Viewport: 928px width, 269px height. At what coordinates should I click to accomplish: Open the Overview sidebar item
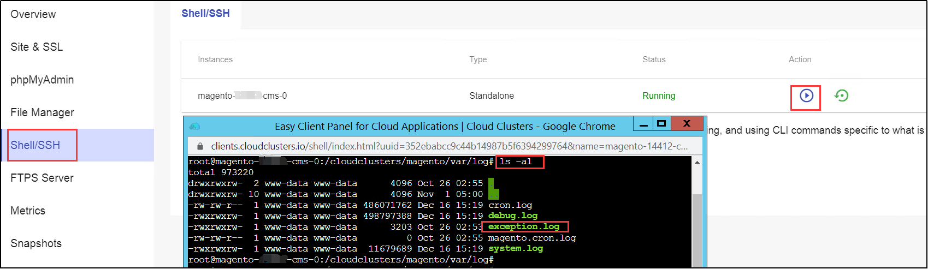pyautogui.click(x=33, y=14)
